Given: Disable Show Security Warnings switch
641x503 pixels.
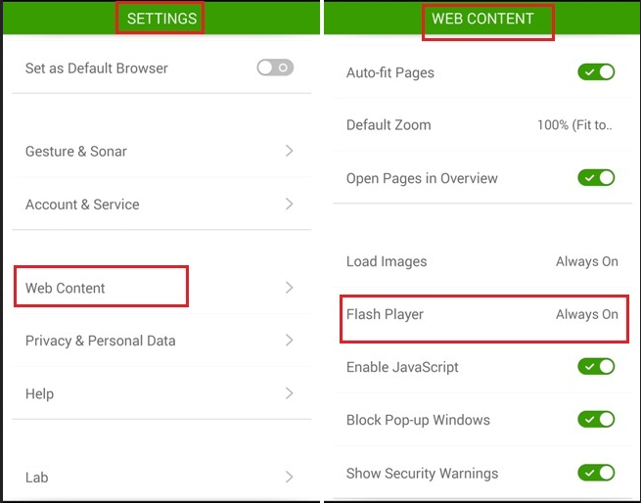Looking at the screenshot, I should 595,473.
